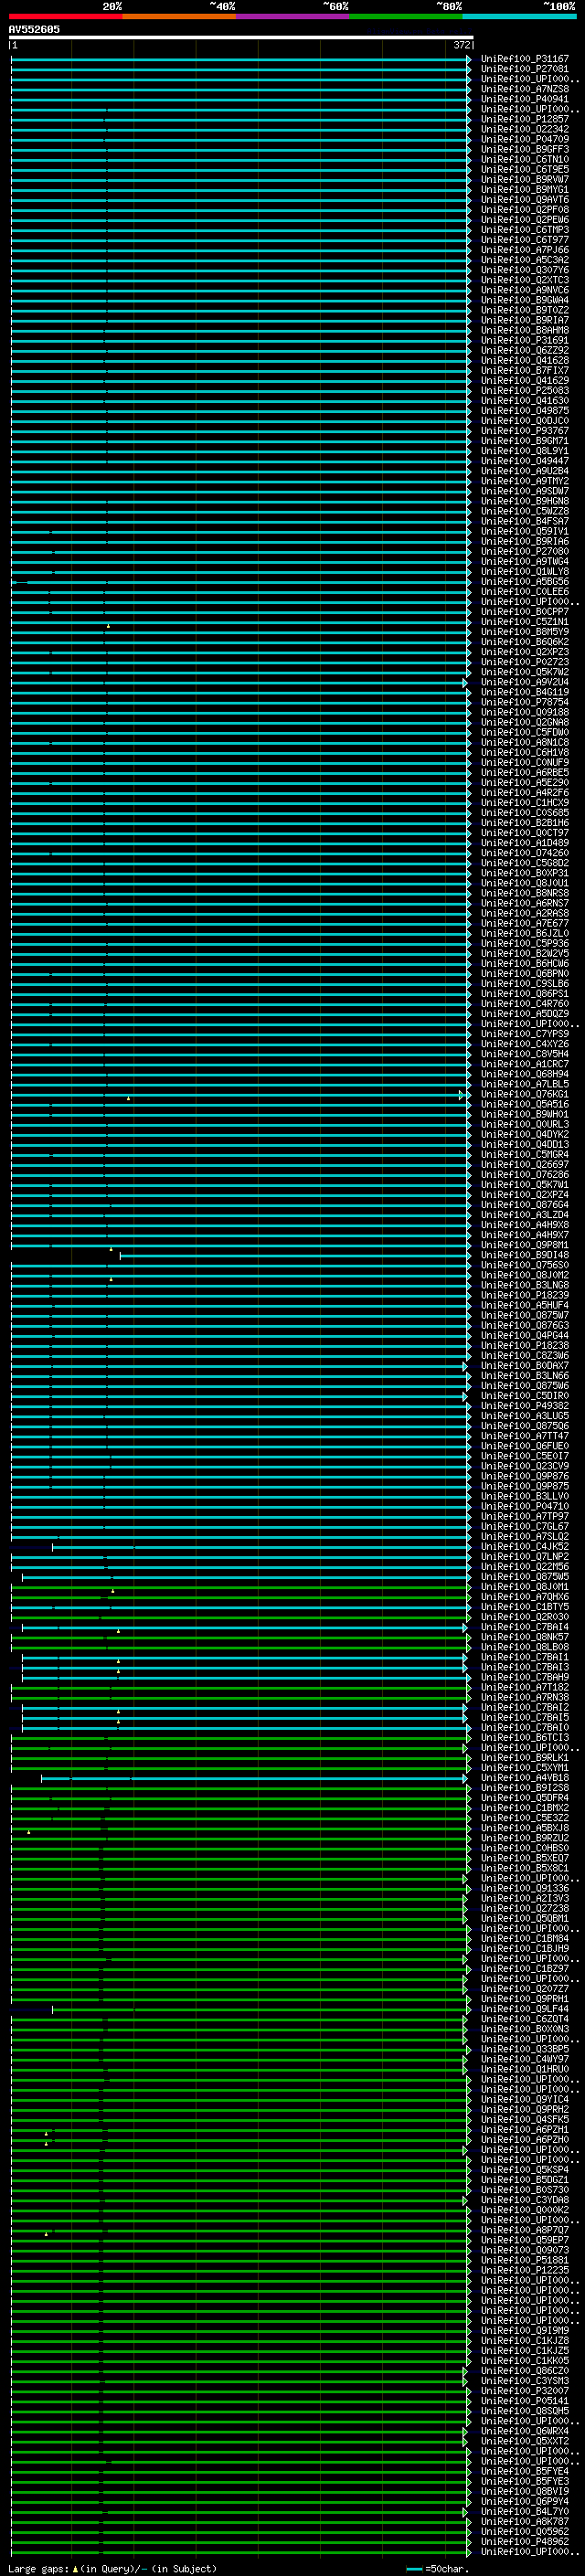Select hit label UniRef100_B9GWA4
Screen dimensions: 585x2576
[525, 300]
